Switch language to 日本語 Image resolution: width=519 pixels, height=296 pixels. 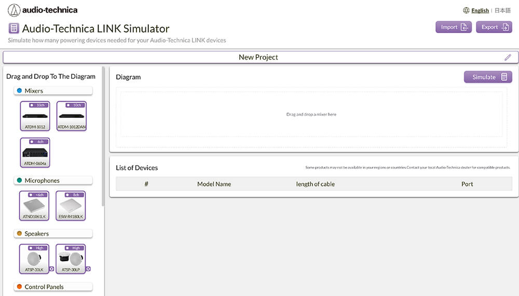(502, 10)
